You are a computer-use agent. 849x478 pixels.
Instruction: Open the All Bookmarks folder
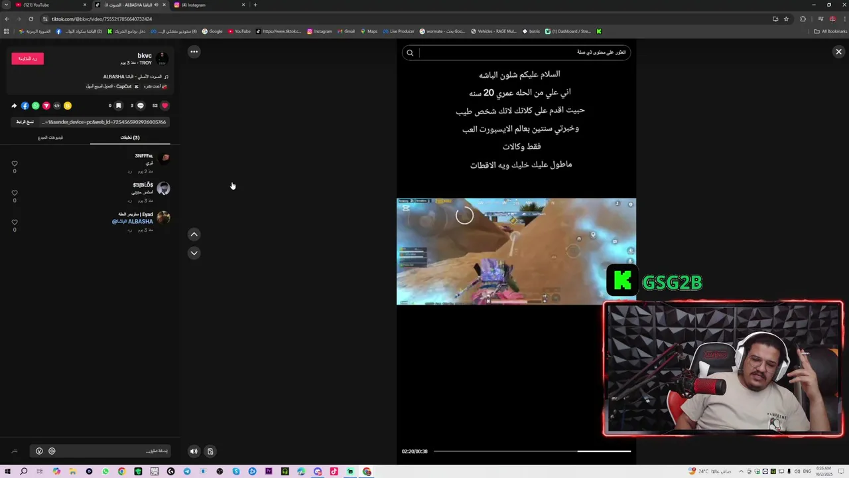click(830, 31)
